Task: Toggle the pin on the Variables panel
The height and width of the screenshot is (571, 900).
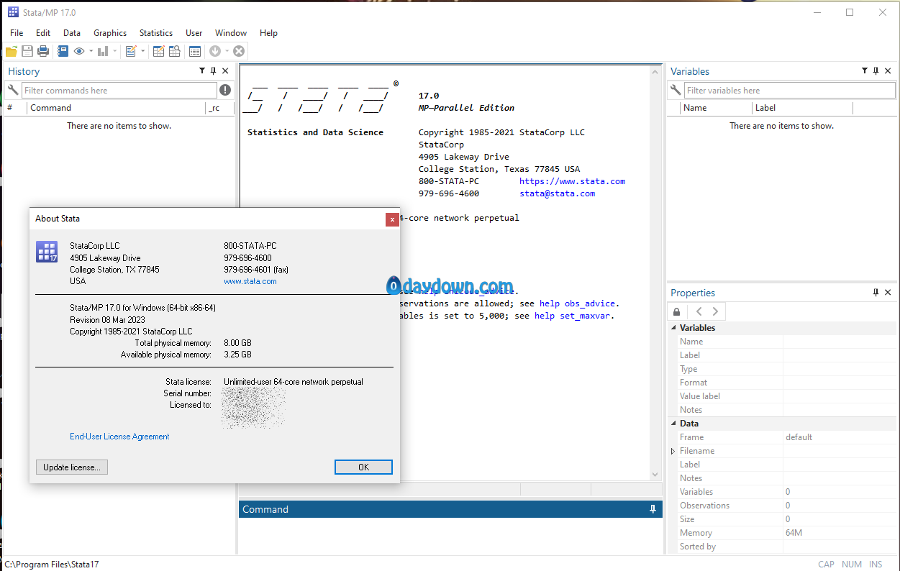Action: 876,71
